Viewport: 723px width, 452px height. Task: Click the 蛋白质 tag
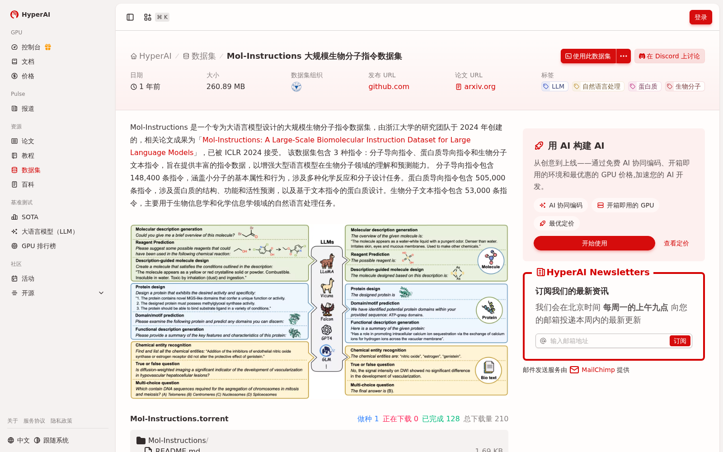tap(644, 86)
